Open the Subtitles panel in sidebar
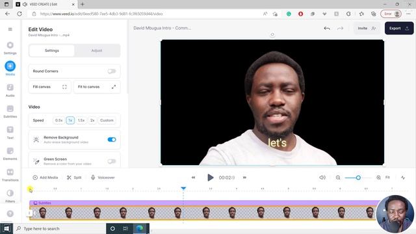Screen dimensions: 416x234 click(10, 111)
